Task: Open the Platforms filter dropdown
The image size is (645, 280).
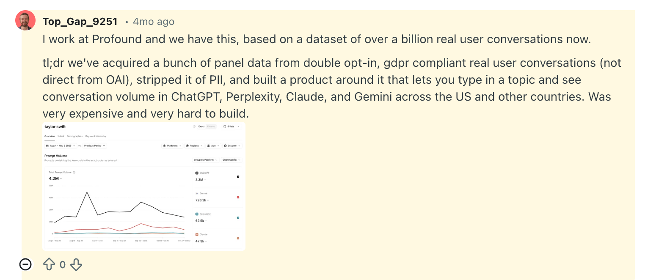Action: coord(172,145)
